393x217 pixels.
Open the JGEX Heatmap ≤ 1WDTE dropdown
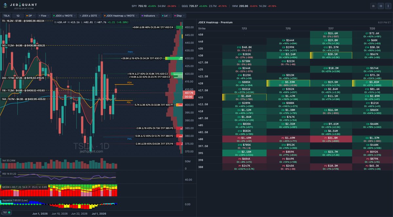(x=120, y=15)
